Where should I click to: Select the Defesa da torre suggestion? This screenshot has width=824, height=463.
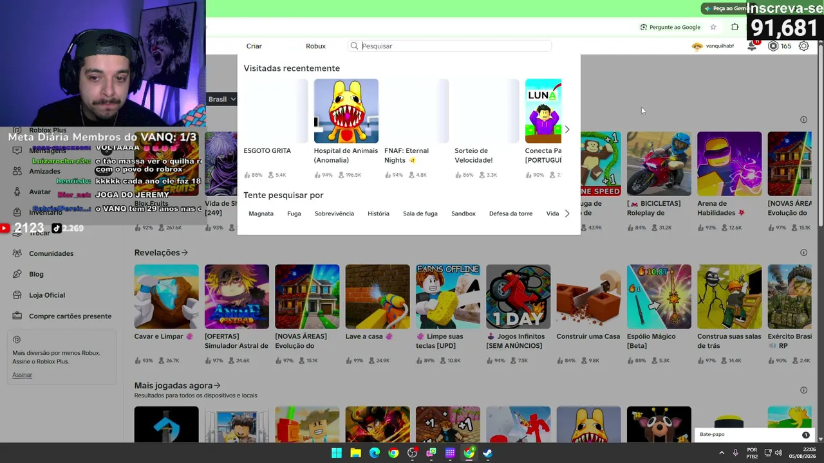510,213
